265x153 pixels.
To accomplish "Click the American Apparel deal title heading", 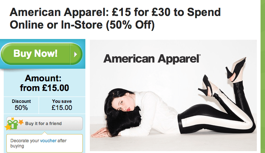I will pyautogui.click(x=115, y=19).
